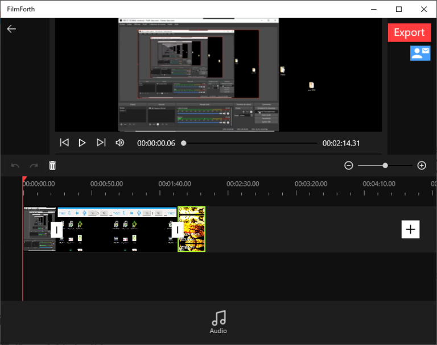
Task: Zoom out the timeline with minus icon
Action: (x=348, y=165)
